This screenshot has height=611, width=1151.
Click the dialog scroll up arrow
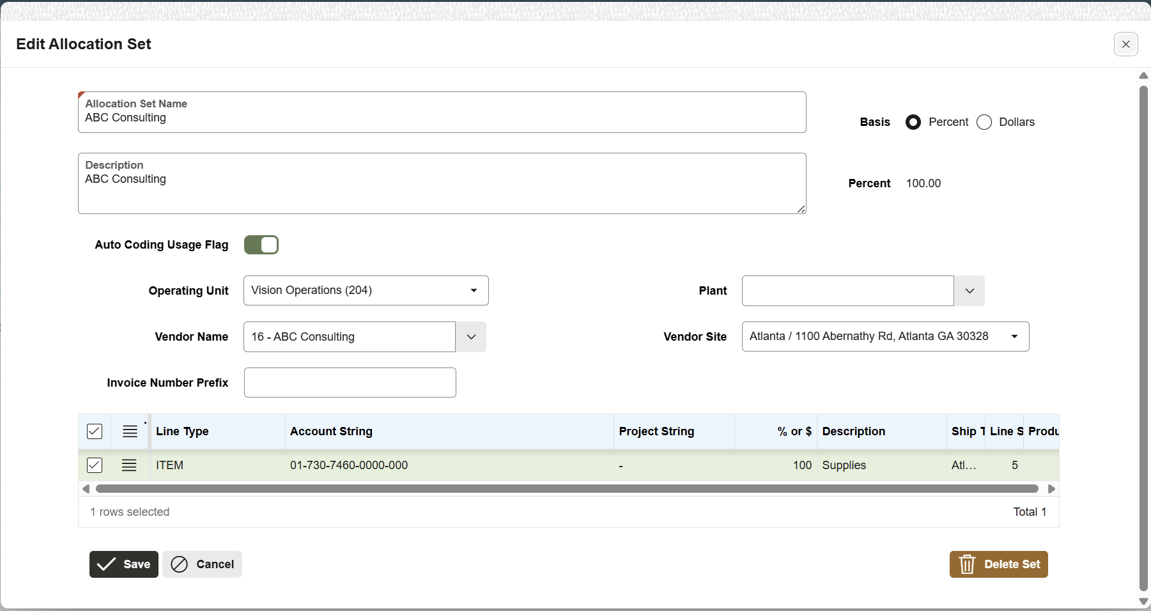[x=1143, y=76]
